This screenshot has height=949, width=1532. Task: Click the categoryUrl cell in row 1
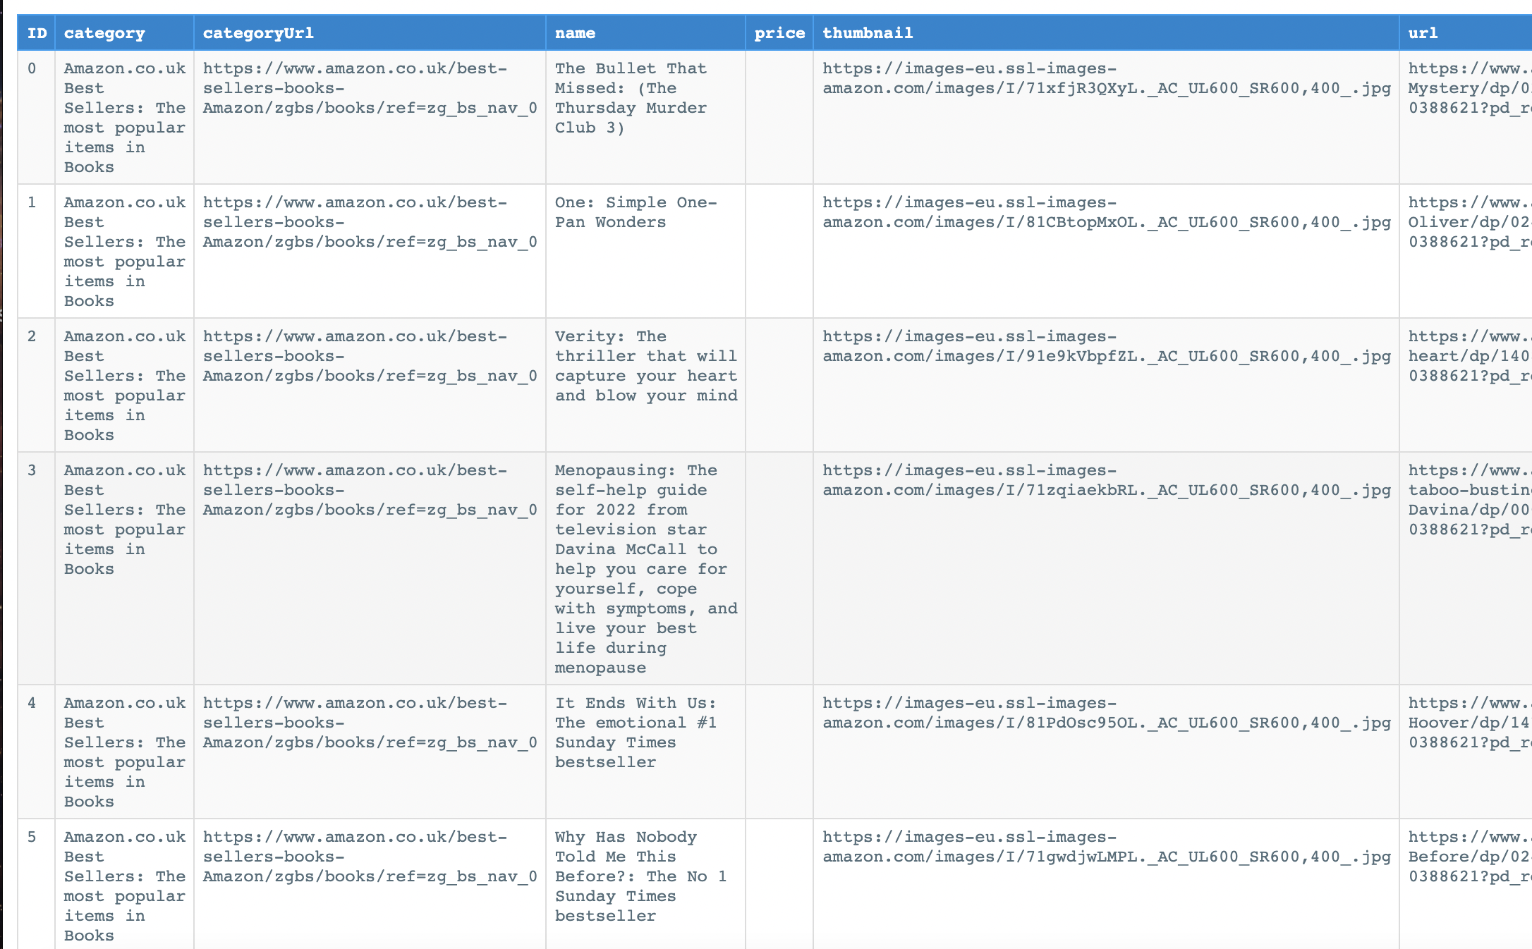[370, 251]
